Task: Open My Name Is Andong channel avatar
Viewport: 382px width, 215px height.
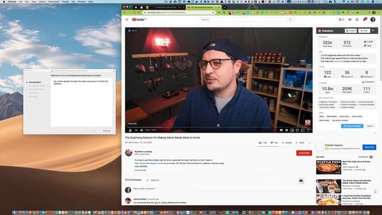Action: tap(128, 153)
